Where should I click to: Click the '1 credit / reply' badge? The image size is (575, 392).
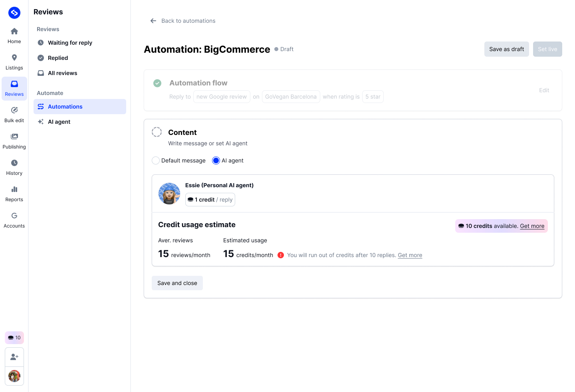click(210, 200)
